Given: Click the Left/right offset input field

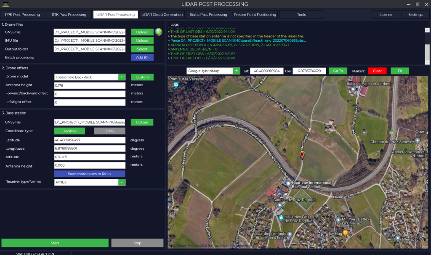Looking at the screenshot, I should [x=90, y=102].
